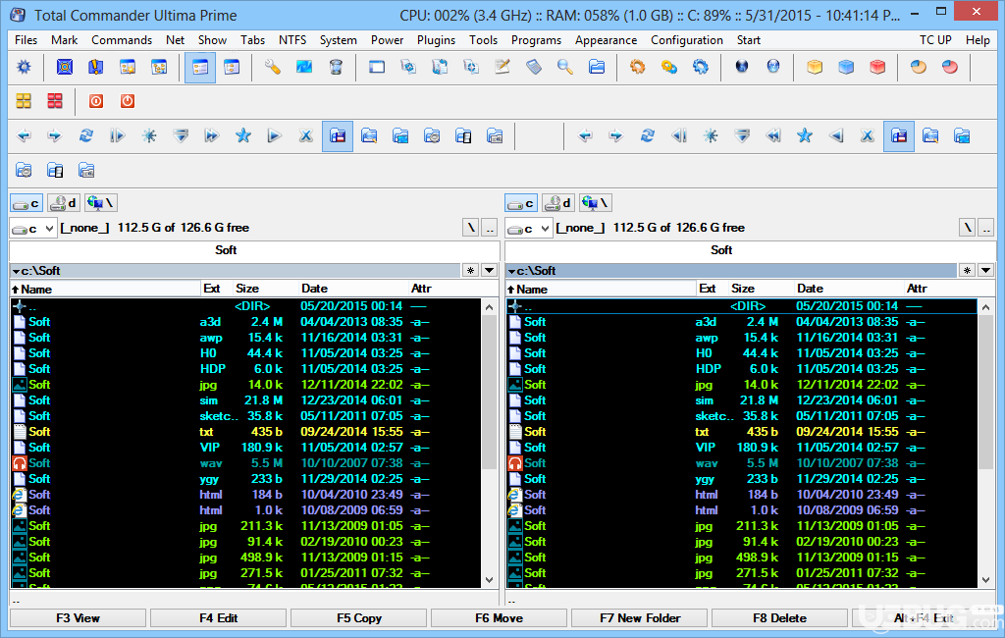The image size is (1005, 638).
Task: Click the X icon in right panel toolbar
Action: point(868,135)
